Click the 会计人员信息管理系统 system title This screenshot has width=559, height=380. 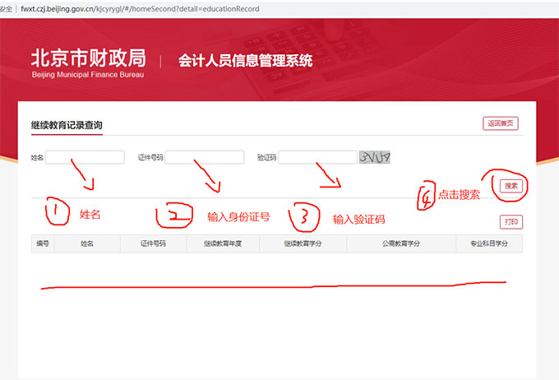pos(246,61)
